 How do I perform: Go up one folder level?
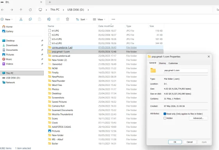click(x=21, y=10)
